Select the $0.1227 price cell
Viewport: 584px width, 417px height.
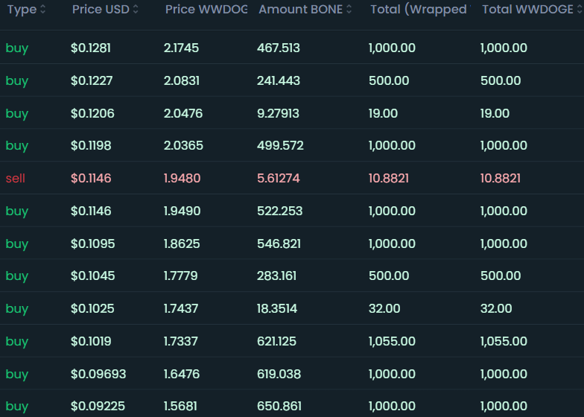pos(92,80)
